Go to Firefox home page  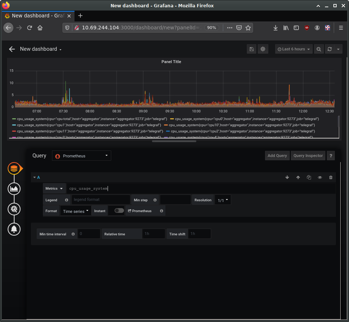click(x=40, y=28)
